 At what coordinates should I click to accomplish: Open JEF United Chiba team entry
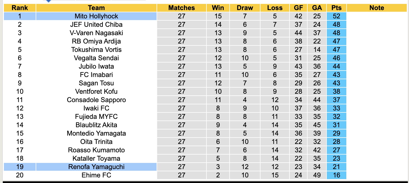pos(96,25)
